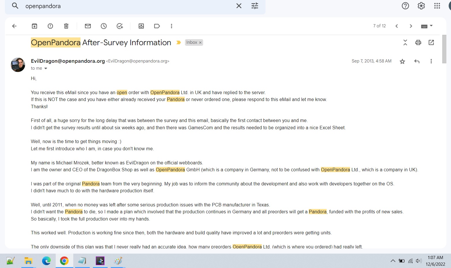
Task: Toggle the importance marker beside subject
Action: point(179,43)
